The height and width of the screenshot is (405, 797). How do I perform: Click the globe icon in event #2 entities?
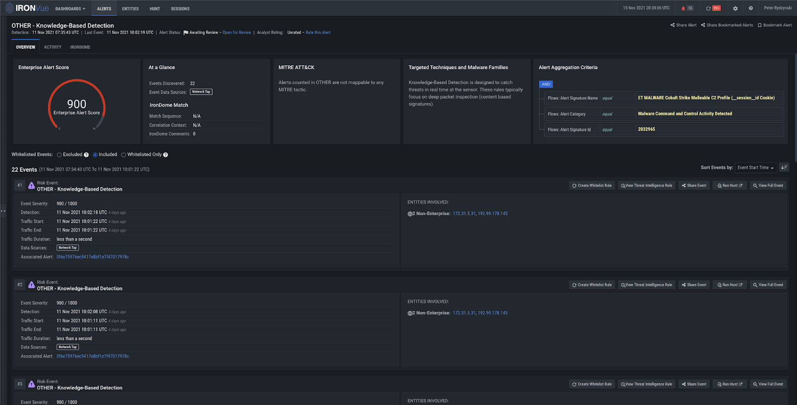pos(410,313)
